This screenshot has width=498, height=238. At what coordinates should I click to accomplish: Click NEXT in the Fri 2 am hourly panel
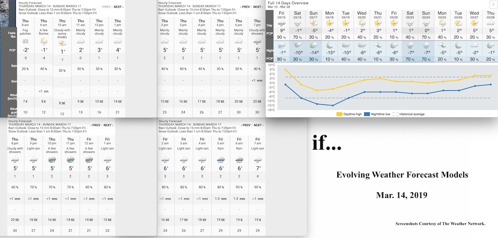pyautogui.click(x=258, y=125)
